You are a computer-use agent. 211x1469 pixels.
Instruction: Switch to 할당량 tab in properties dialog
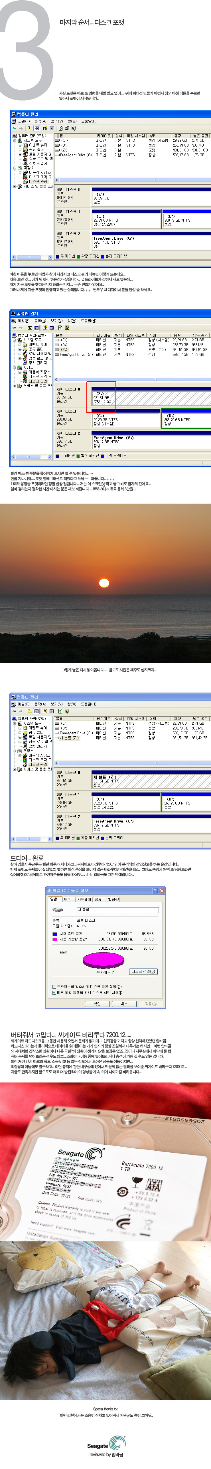113,899
